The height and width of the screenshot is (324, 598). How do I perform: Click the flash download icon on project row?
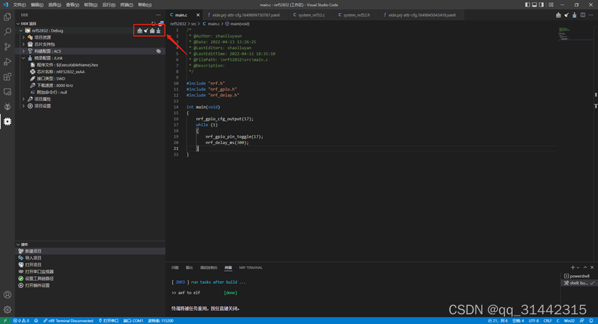tap(158, 30)
